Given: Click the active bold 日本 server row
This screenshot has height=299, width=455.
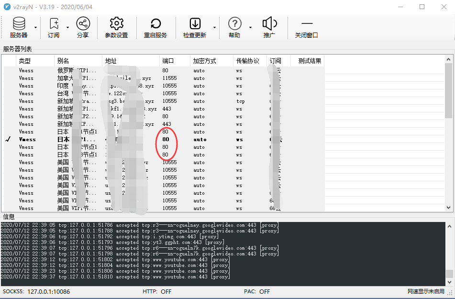Looking at the screenshot, I should 164,140.
